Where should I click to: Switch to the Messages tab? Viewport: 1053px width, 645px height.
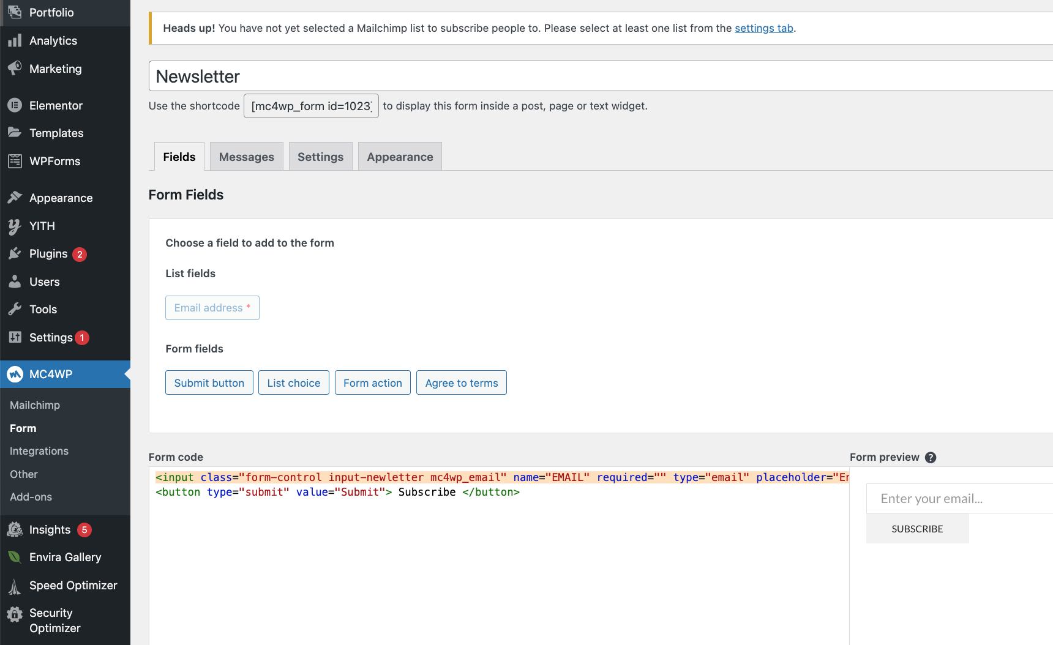tap(246, 157)
